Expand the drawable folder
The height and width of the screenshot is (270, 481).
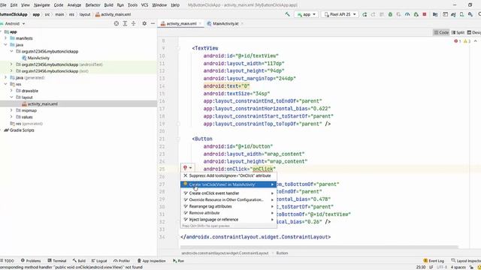coord(11,91)
